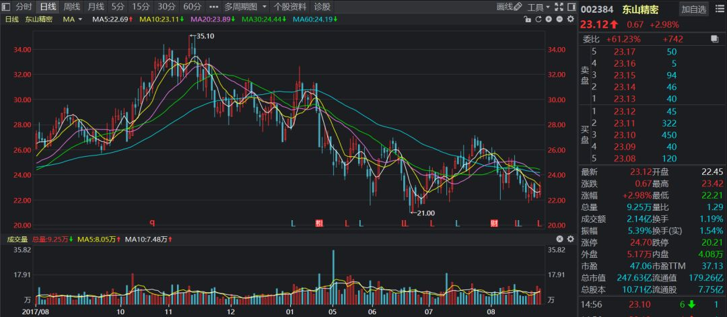Open the list menu icon beside 加自选
Viewport: 727px width, 317px height.
(x=718, y=9)
